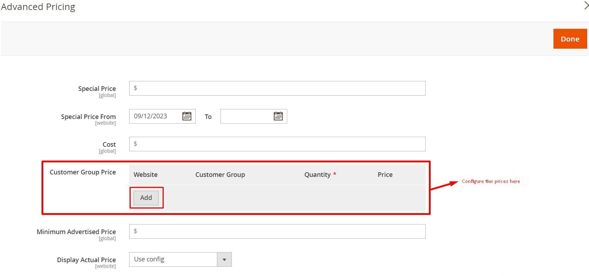Add a customer group price row

pyautogui.click(x=146, y=198)
